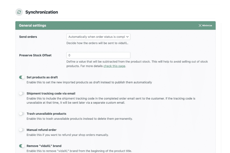Turn on Trash unavailable products switch

click(x=22, y=114)
